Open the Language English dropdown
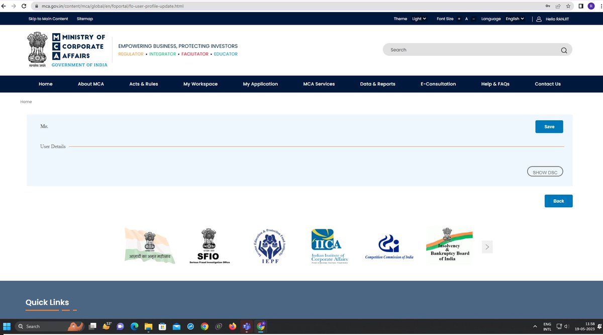The image size is (603, 335). (515, 19)
